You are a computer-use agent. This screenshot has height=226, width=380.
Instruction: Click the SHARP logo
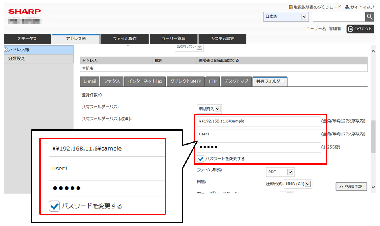tap(24, 12)
